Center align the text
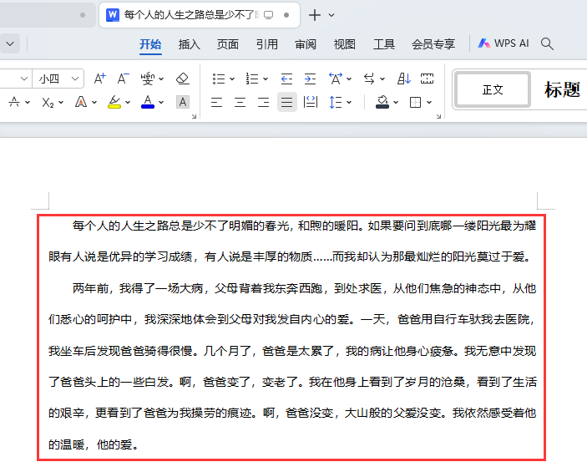The height and width of the screenshot is (467, 587). click(x=240, y=102)
